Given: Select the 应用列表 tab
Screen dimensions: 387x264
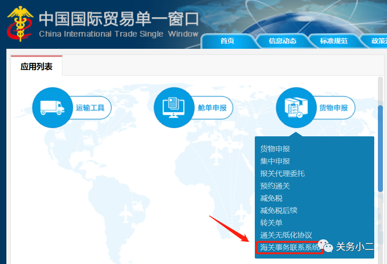Looking at the screenshot, I should [x=36, y=67].
